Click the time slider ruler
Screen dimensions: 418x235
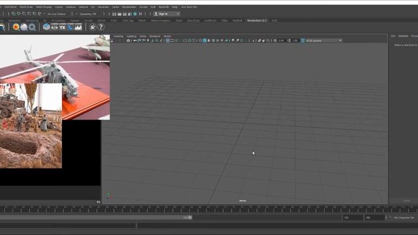point(209,209)
